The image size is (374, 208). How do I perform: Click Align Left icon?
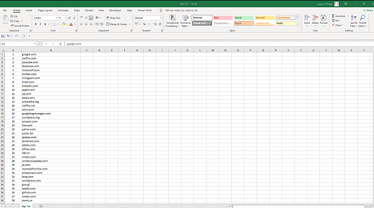pos(82,24)
